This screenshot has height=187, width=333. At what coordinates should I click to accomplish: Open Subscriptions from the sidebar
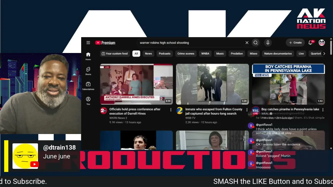88,86
